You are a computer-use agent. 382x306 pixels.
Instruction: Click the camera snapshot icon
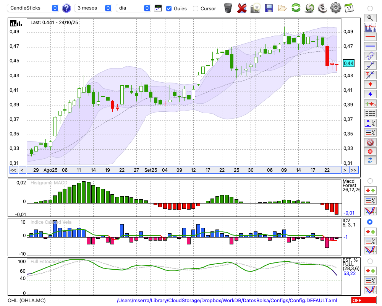(256, 8)
